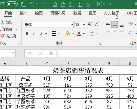Cancel formula bar entry
137x109 pixels.
pyautogui.click(x=30, y=53)
